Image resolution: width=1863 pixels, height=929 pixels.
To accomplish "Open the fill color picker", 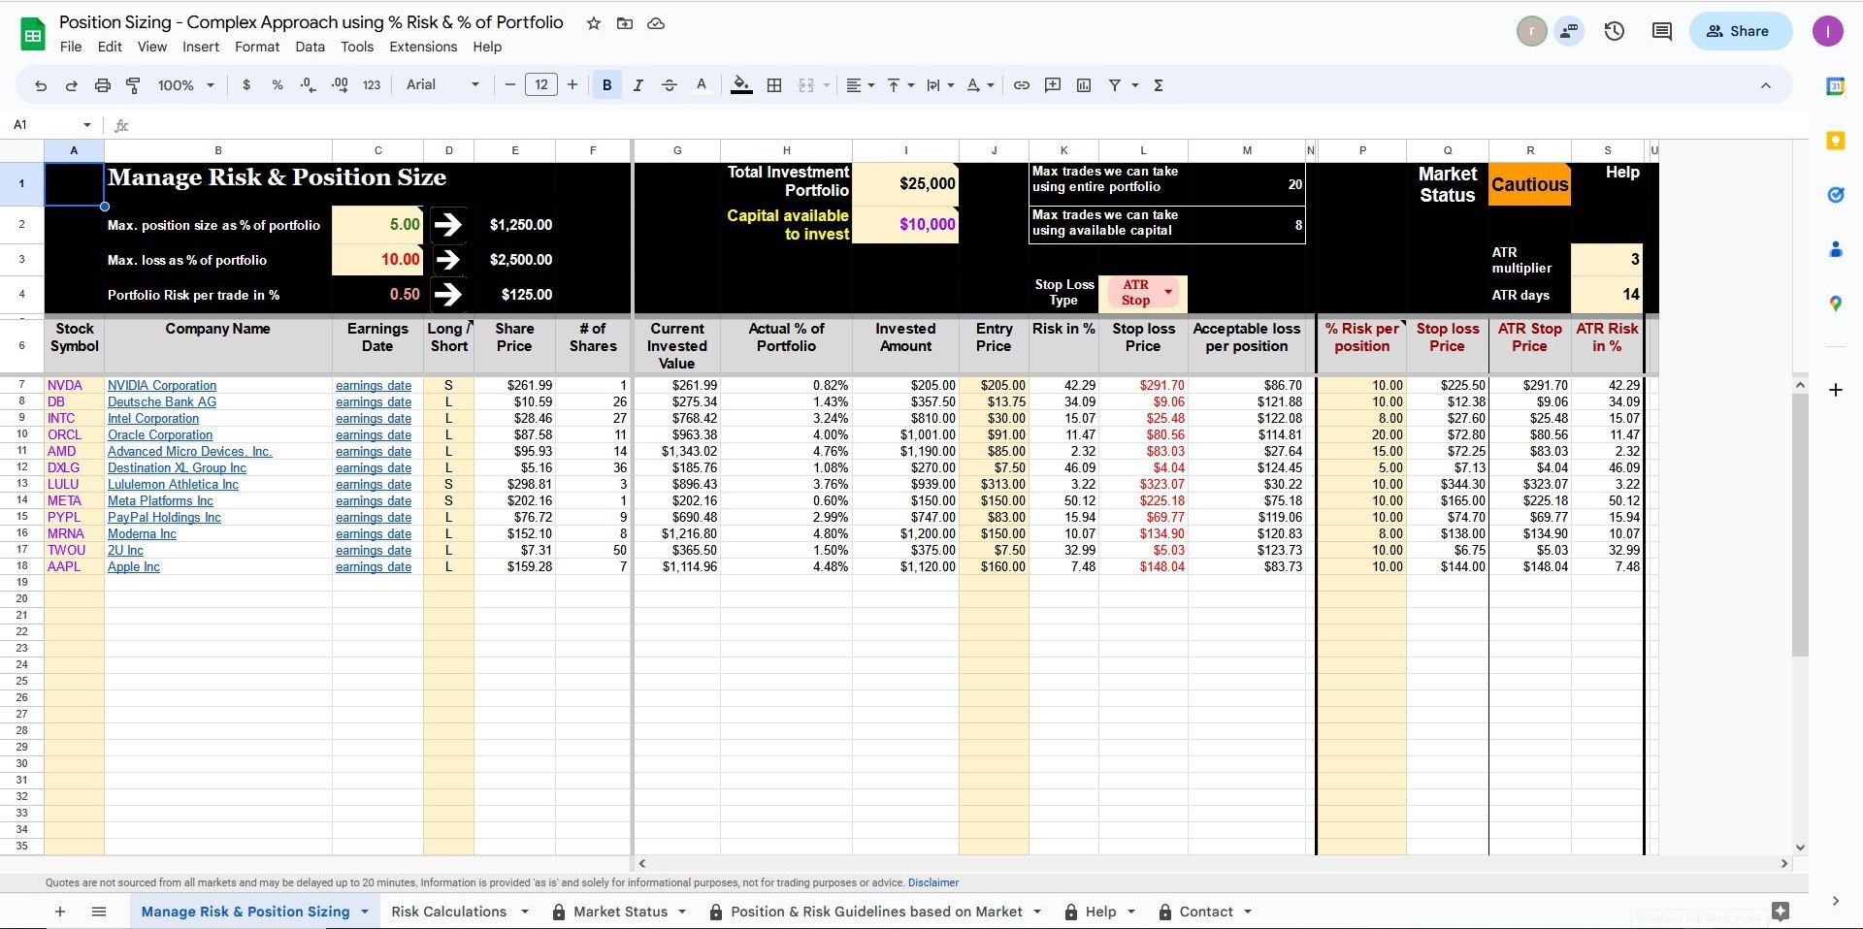I will pyautogui.click(x=741, y=85).
